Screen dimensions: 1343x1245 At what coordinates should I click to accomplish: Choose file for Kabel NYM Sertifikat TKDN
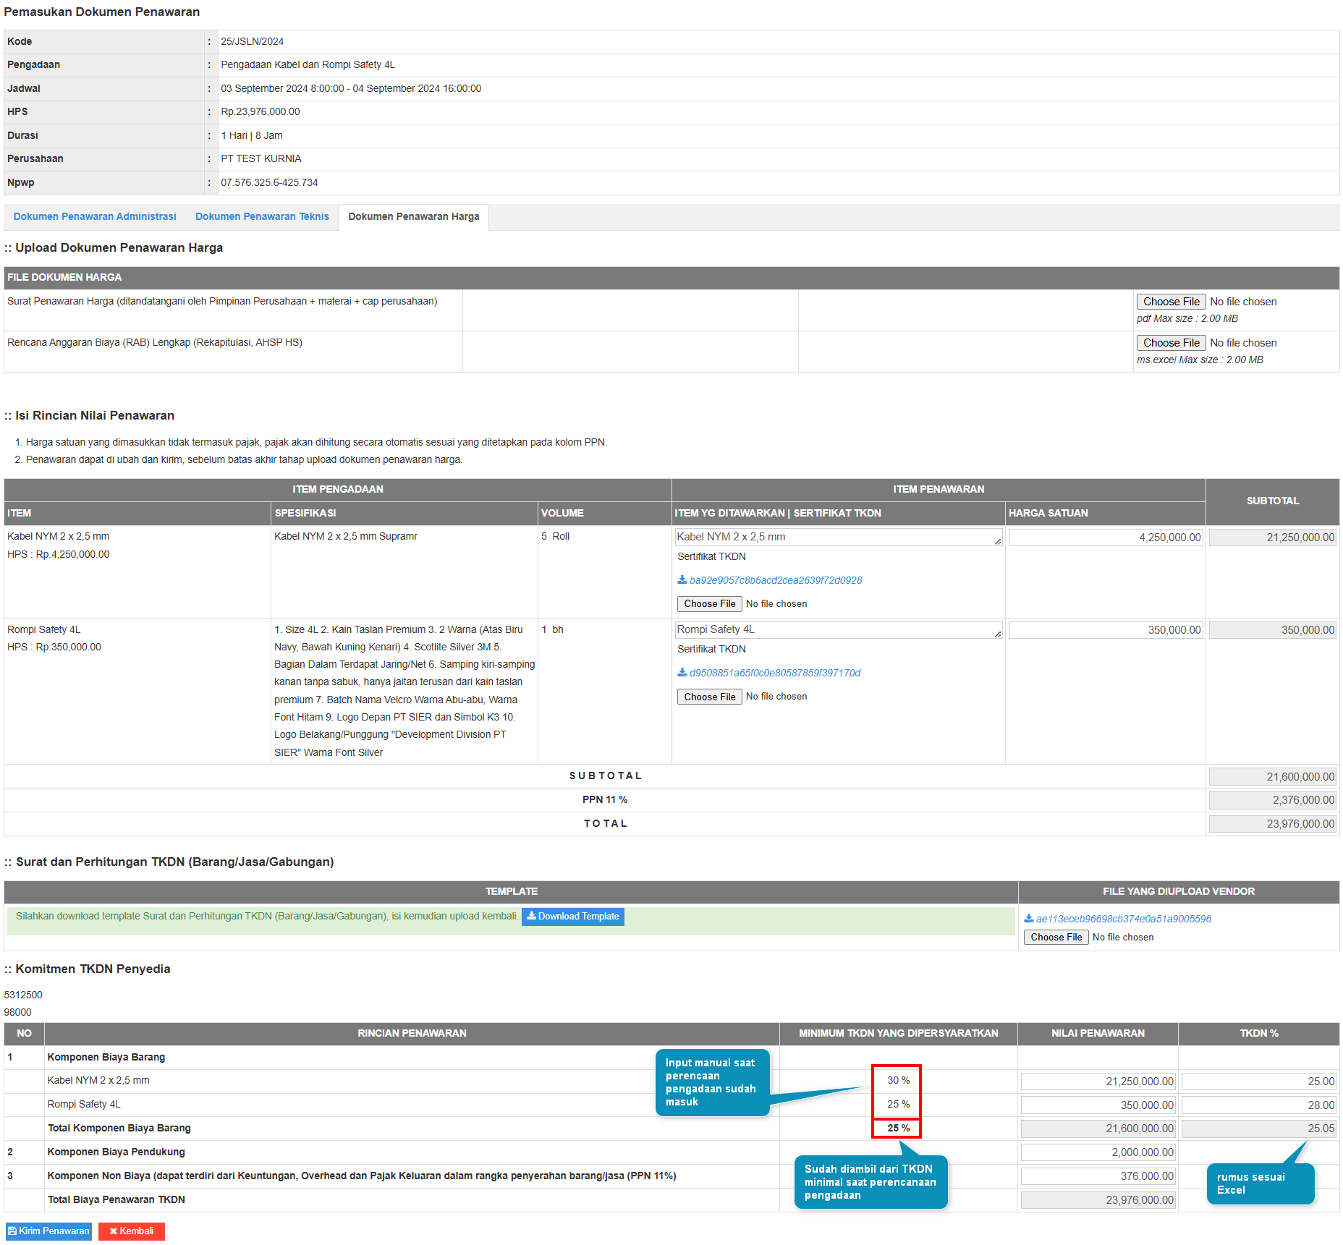[709, 604]
